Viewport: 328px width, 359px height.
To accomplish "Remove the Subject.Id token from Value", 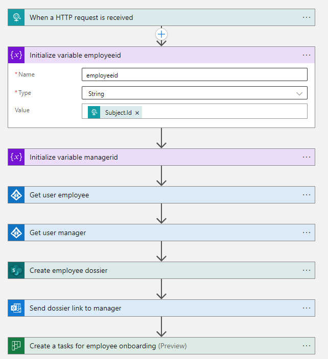I will click(x=137, y=113).
